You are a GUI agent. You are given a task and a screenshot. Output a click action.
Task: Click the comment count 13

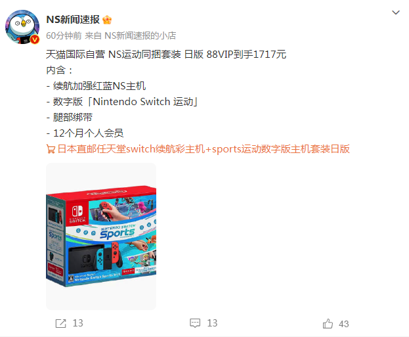click(212, 323)
